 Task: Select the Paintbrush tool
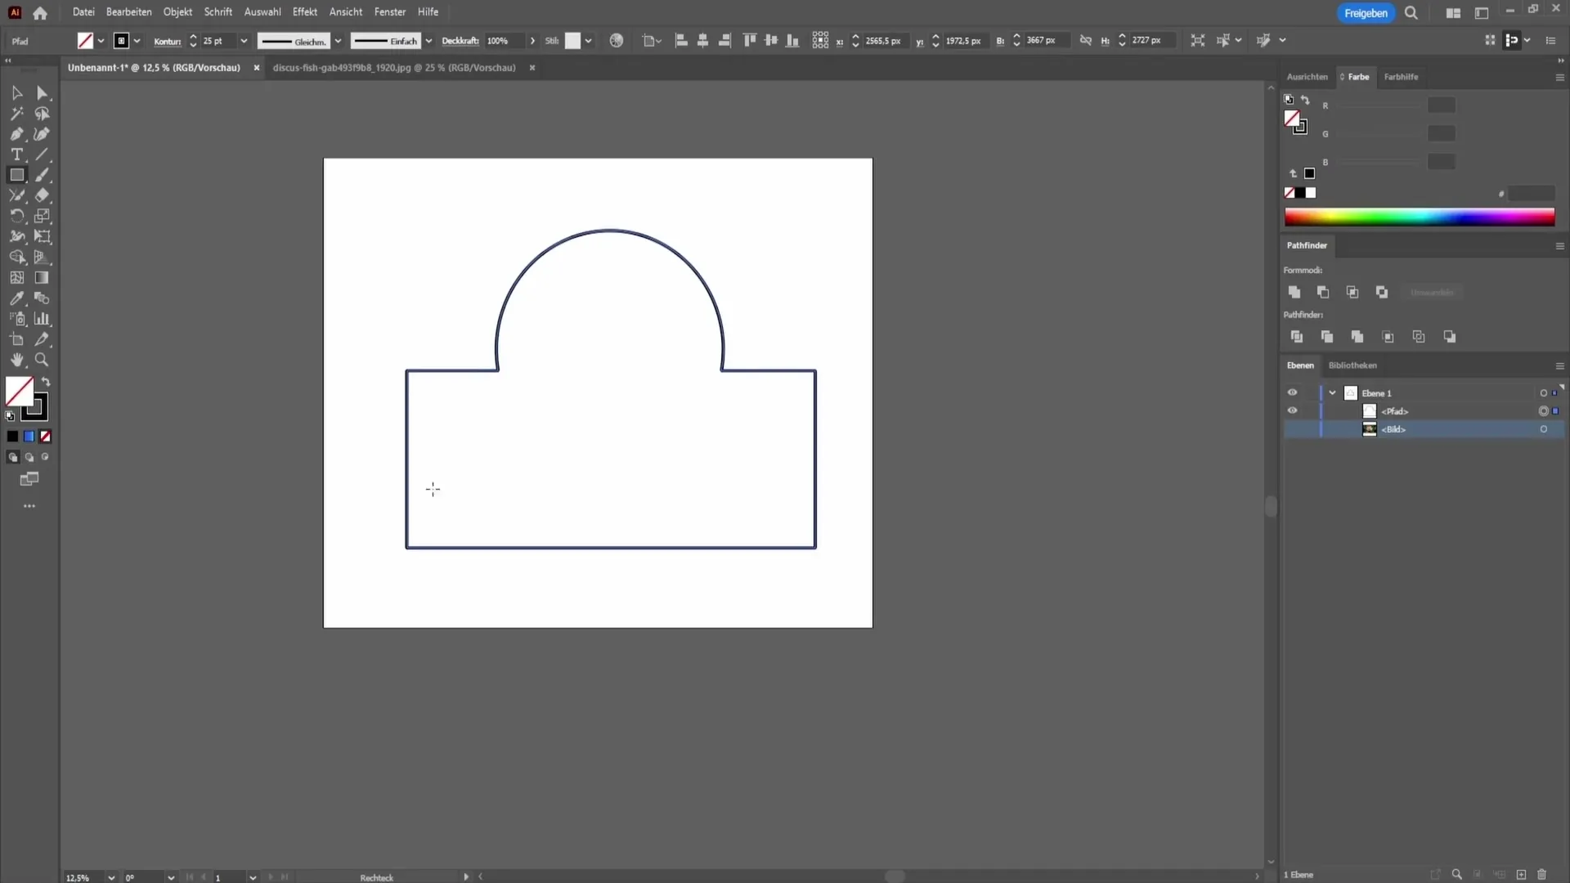tap(43, 175)
